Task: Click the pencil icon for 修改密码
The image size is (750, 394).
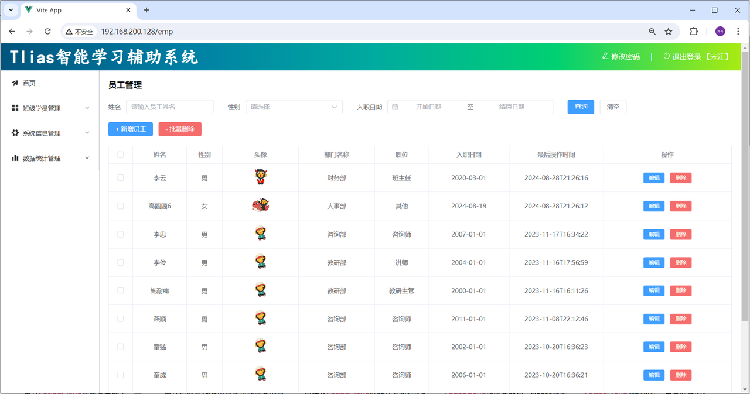Action: [x=605, y=56]
